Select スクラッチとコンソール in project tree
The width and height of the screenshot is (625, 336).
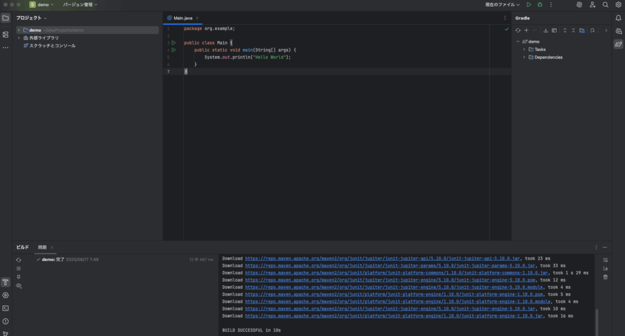pos(52,45)
